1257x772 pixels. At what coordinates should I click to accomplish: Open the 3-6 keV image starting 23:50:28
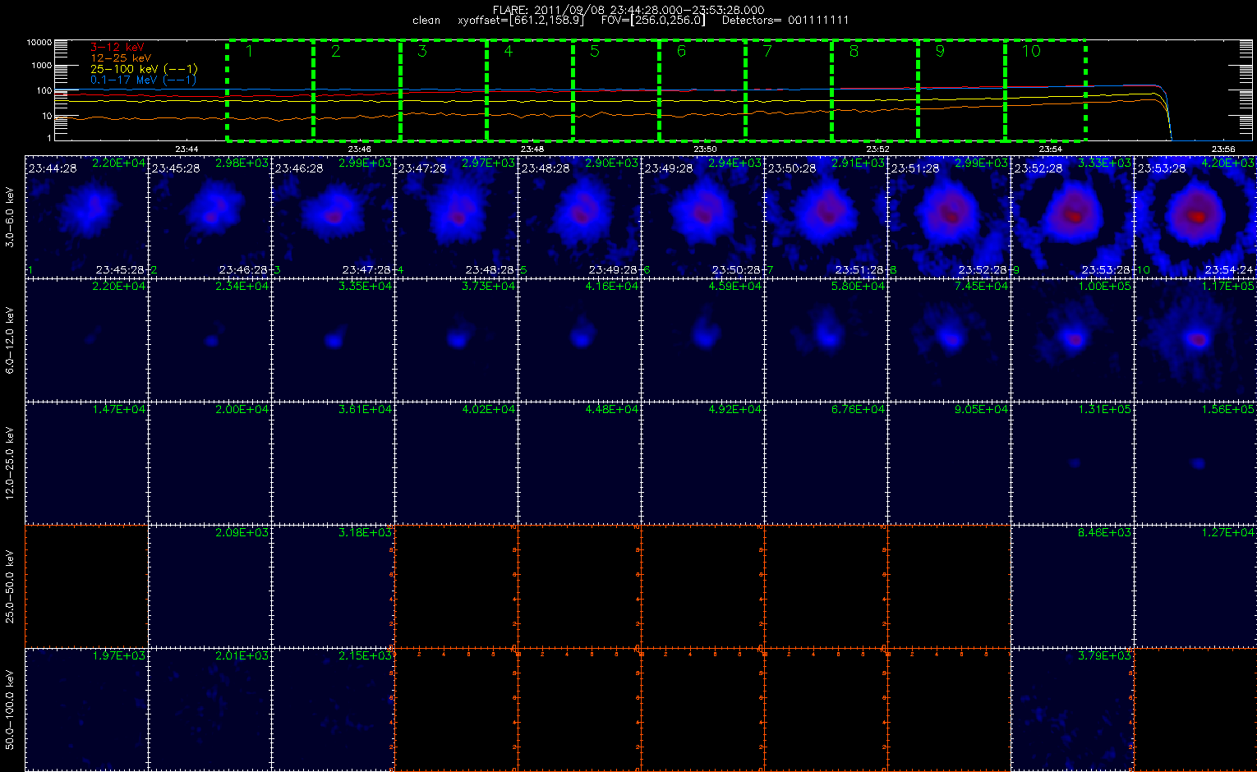[x=826, y=216]
